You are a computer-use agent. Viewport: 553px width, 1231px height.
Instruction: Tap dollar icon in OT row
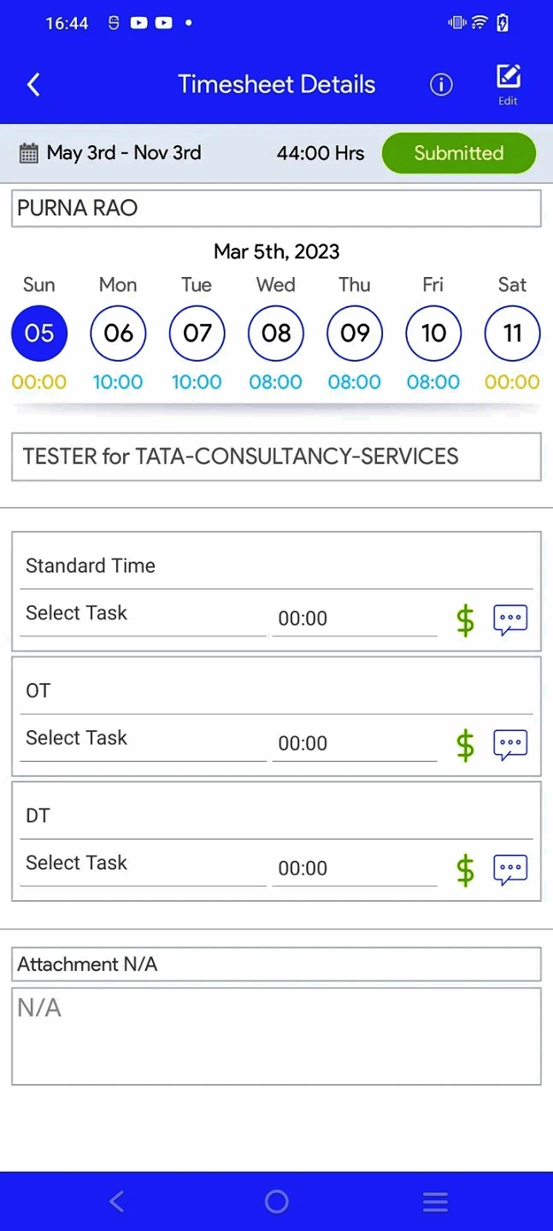pos(465,745)
